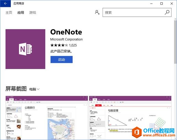Image resolution: width=177 pixels, height=140 pixels.
Task: Click the OneNote app logo tile
Action: tap(25, 49)
